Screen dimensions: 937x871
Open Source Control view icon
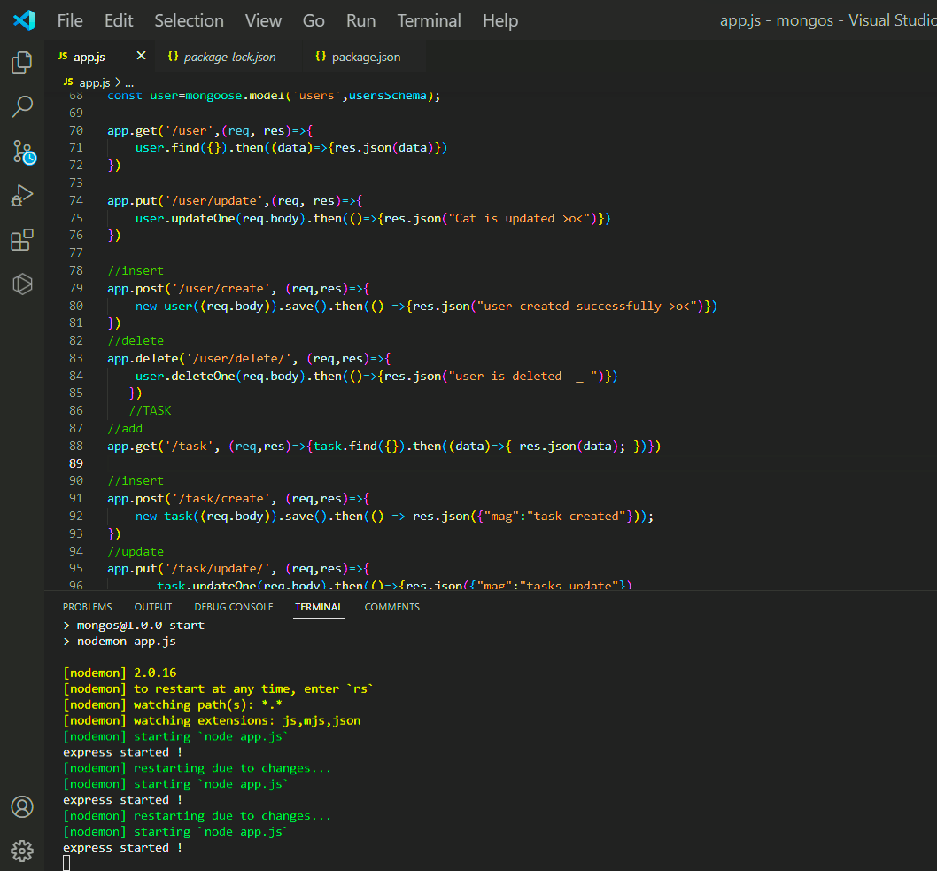tap(23, 152)
